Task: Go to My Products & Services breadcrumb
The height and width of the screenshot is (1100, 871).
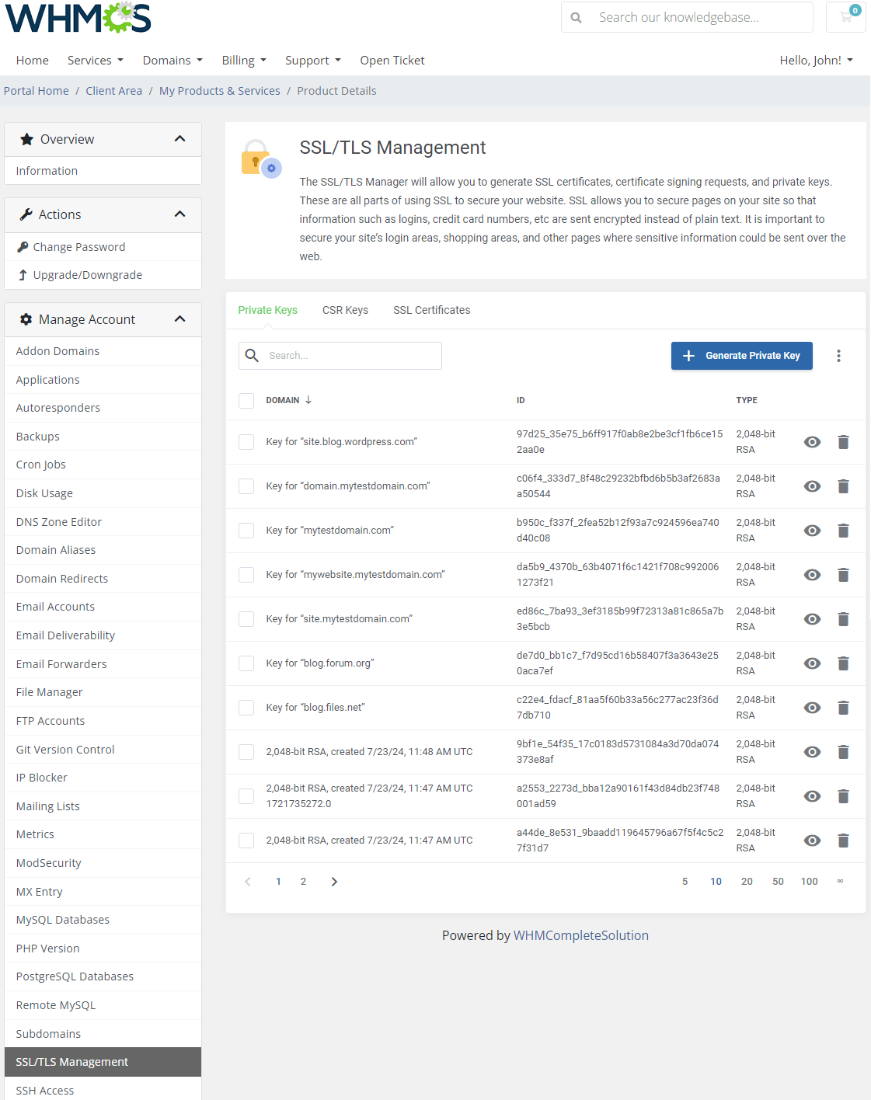Action: 220,91
